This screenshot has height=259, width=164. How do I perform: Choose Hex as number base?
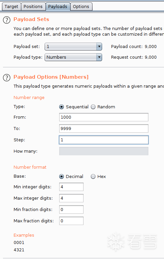click(93, 176)
